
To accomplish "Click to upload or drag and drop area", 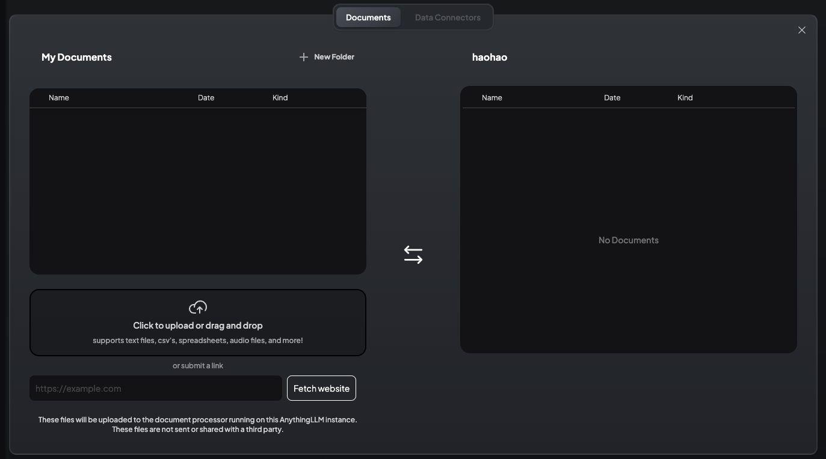I will pyautogui.click(x=198, y=323).
